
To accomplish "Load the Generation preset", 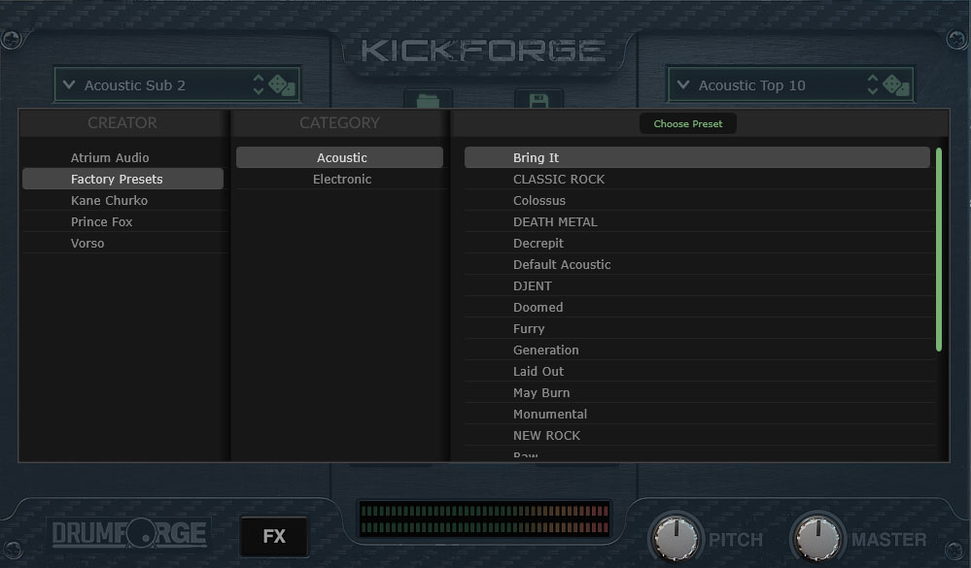I will 697,350.
